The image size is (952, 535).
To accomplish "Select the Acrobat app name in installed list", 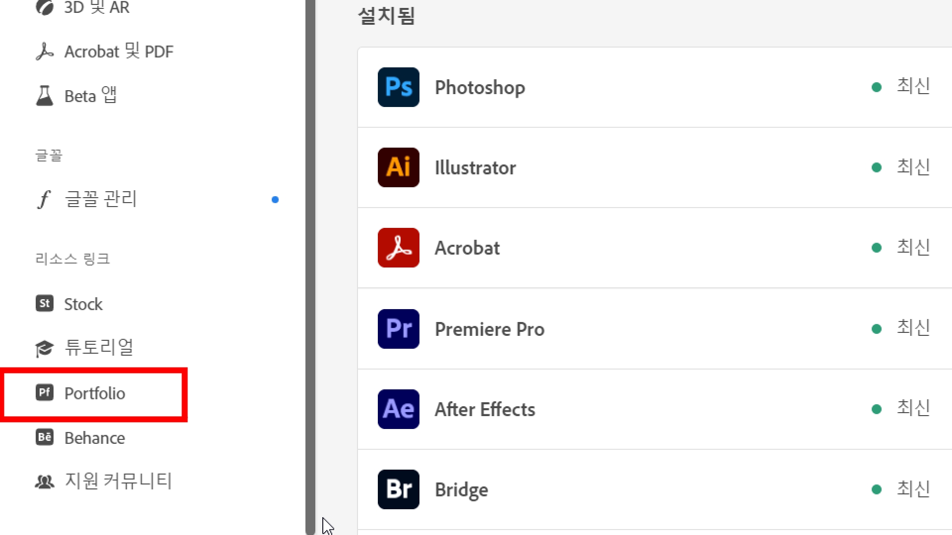I will coord(467,248).
